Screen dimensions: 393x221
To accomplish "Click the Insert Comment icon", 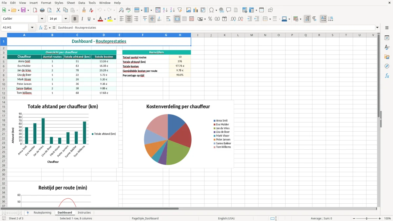I will click(229, 10).
